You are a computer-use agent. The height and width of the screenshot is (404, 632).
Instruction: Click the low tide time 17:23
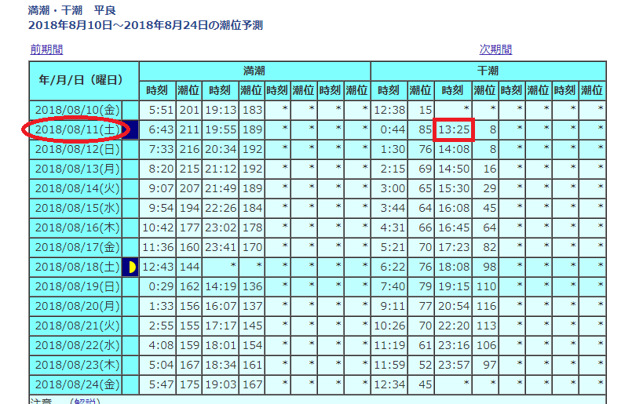[454, 247]
